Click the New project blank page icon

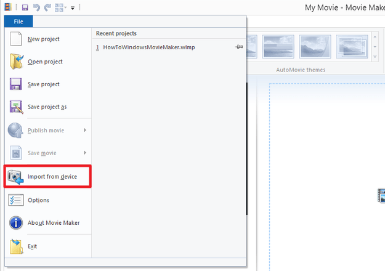[x=16, y=39]
